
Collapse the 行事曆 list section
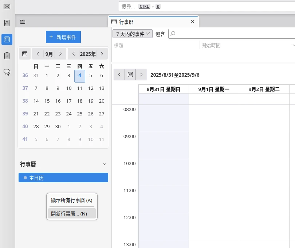105,164
